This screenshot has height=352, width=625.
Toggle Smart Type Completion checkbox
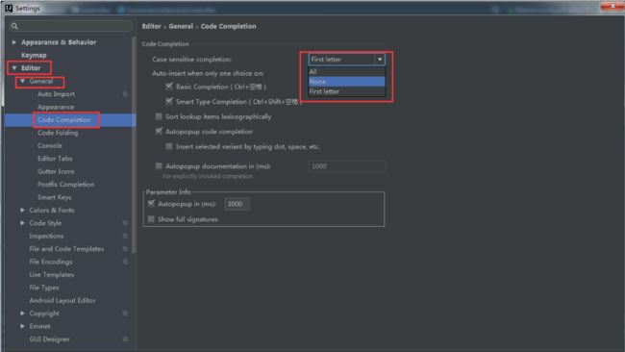click(169, 101)
